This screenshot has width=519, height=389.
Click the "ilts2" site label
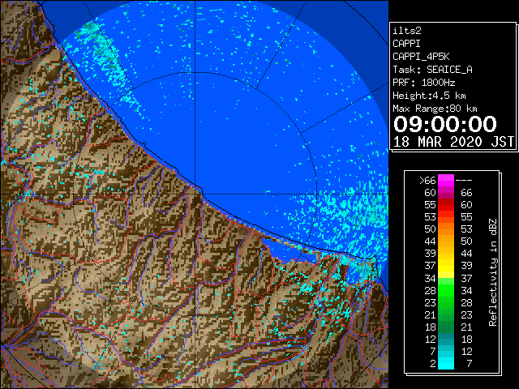click(x=407, y=31)
